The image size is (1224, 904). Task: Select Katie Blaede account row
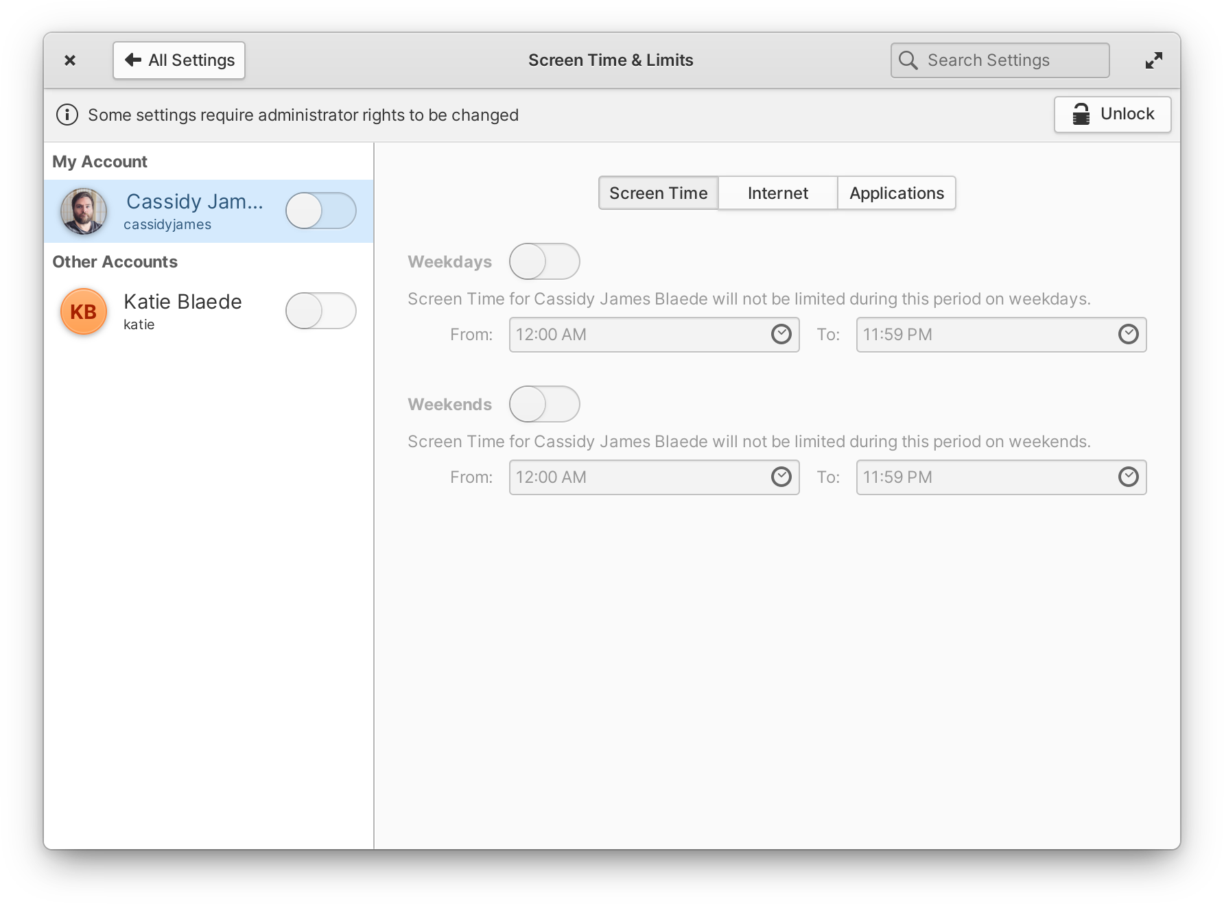pos(209,311)
